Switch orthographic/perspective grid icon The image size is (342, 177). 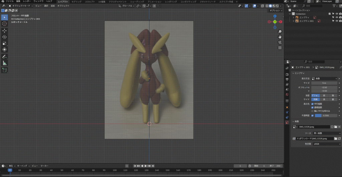click(x=280, y=48)
